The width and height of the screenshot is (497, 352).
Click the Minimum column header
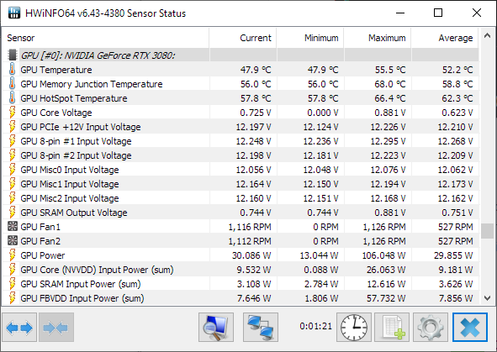click(310, 38)
